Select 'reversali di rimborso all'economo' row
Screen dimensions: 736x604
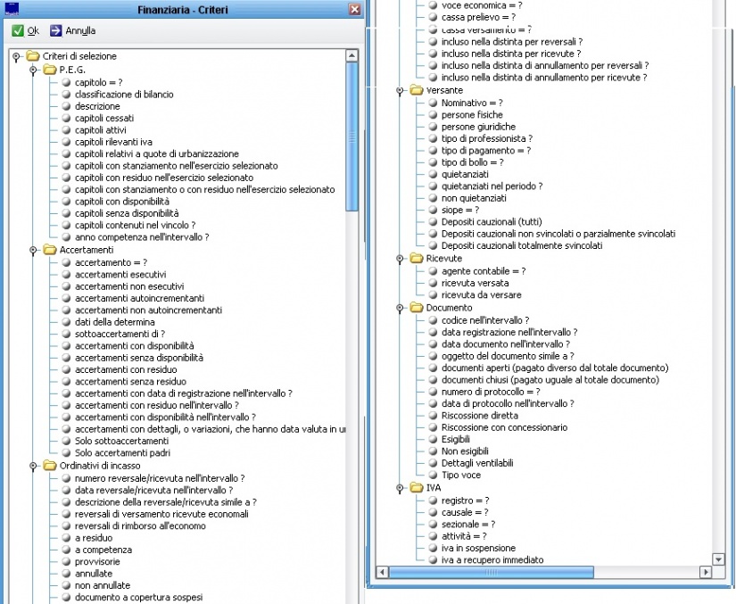[140, 526]
